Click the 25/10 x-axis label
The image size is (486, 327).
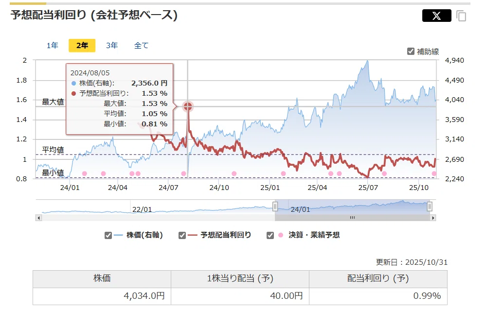(419, 188)
